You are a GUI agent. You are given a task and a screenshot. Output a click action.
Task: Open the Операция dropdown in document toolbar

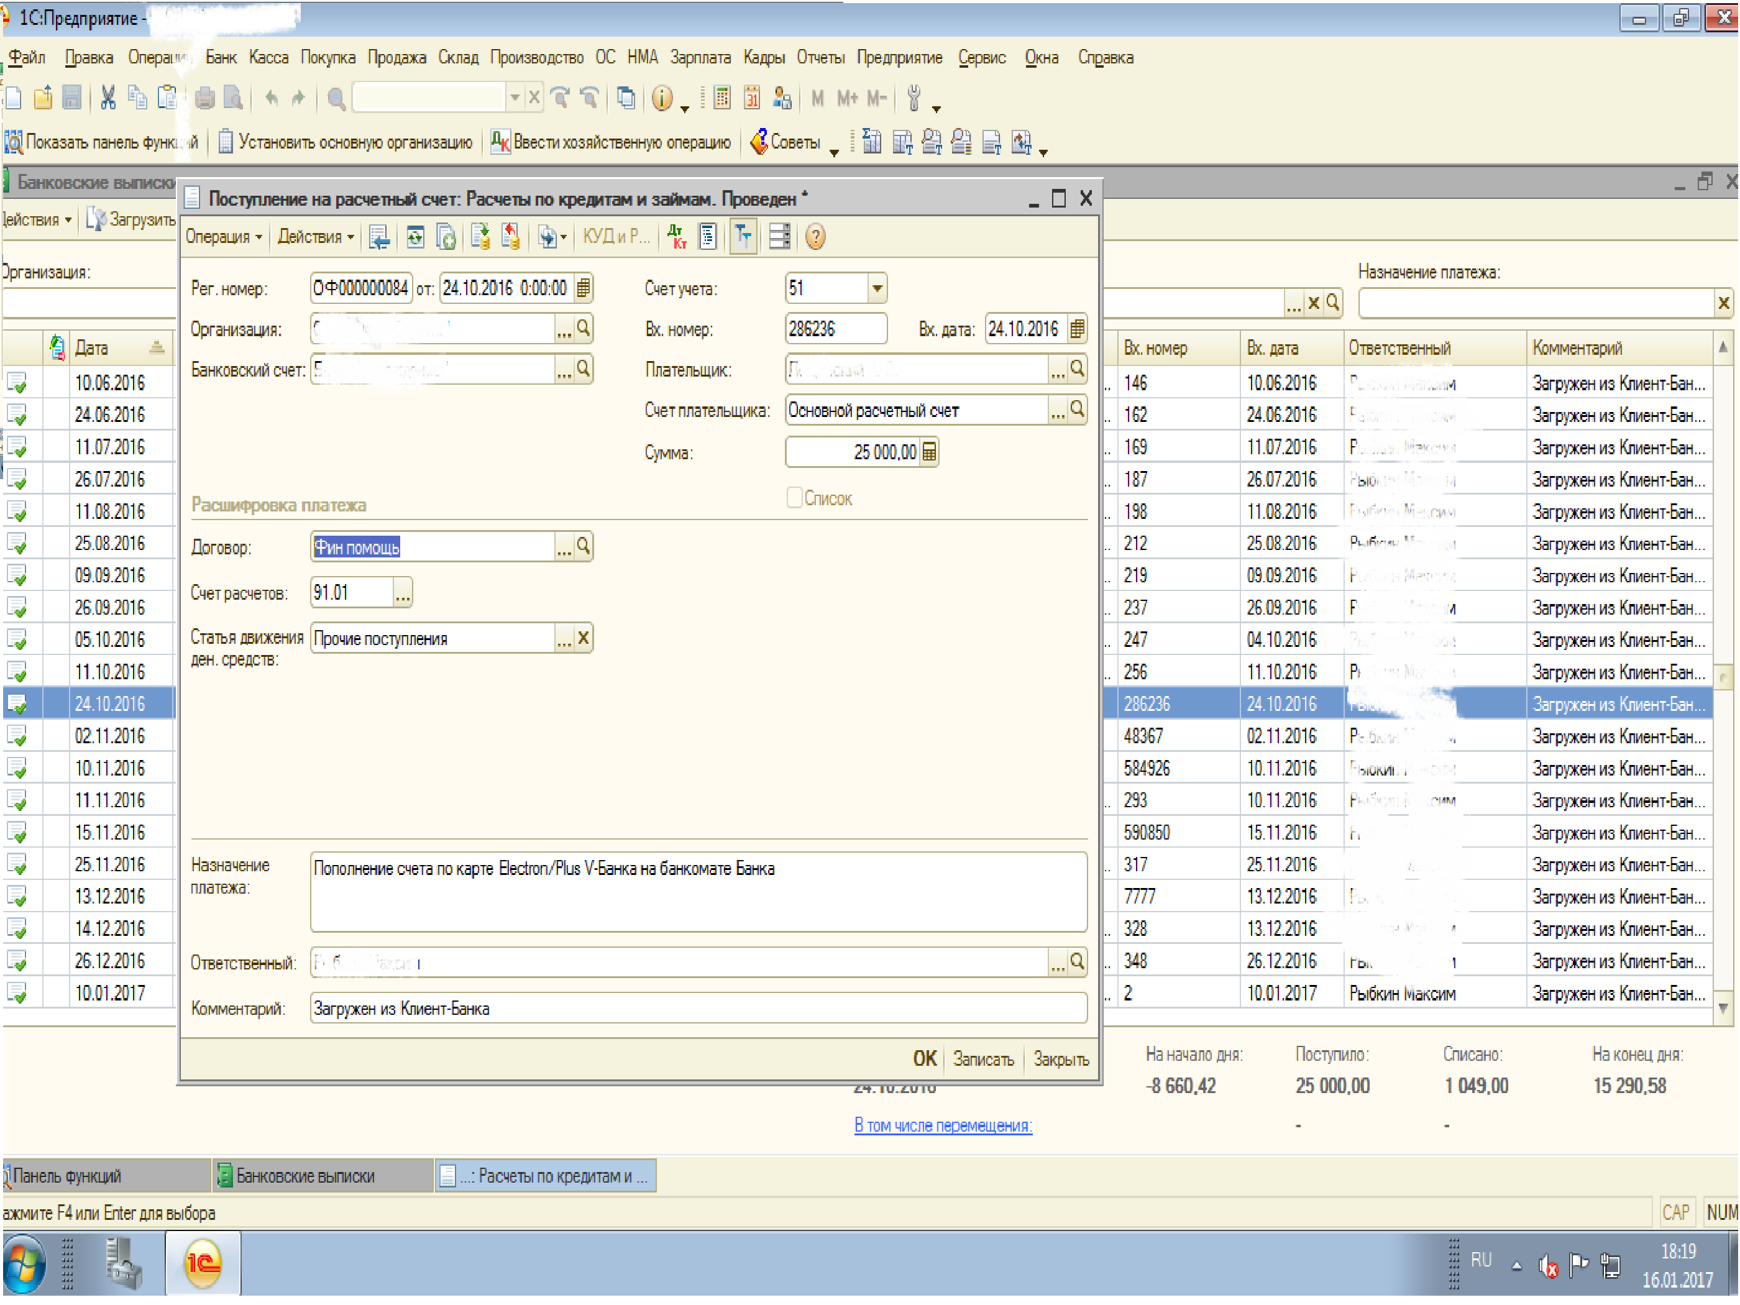(x=223, y=236)
